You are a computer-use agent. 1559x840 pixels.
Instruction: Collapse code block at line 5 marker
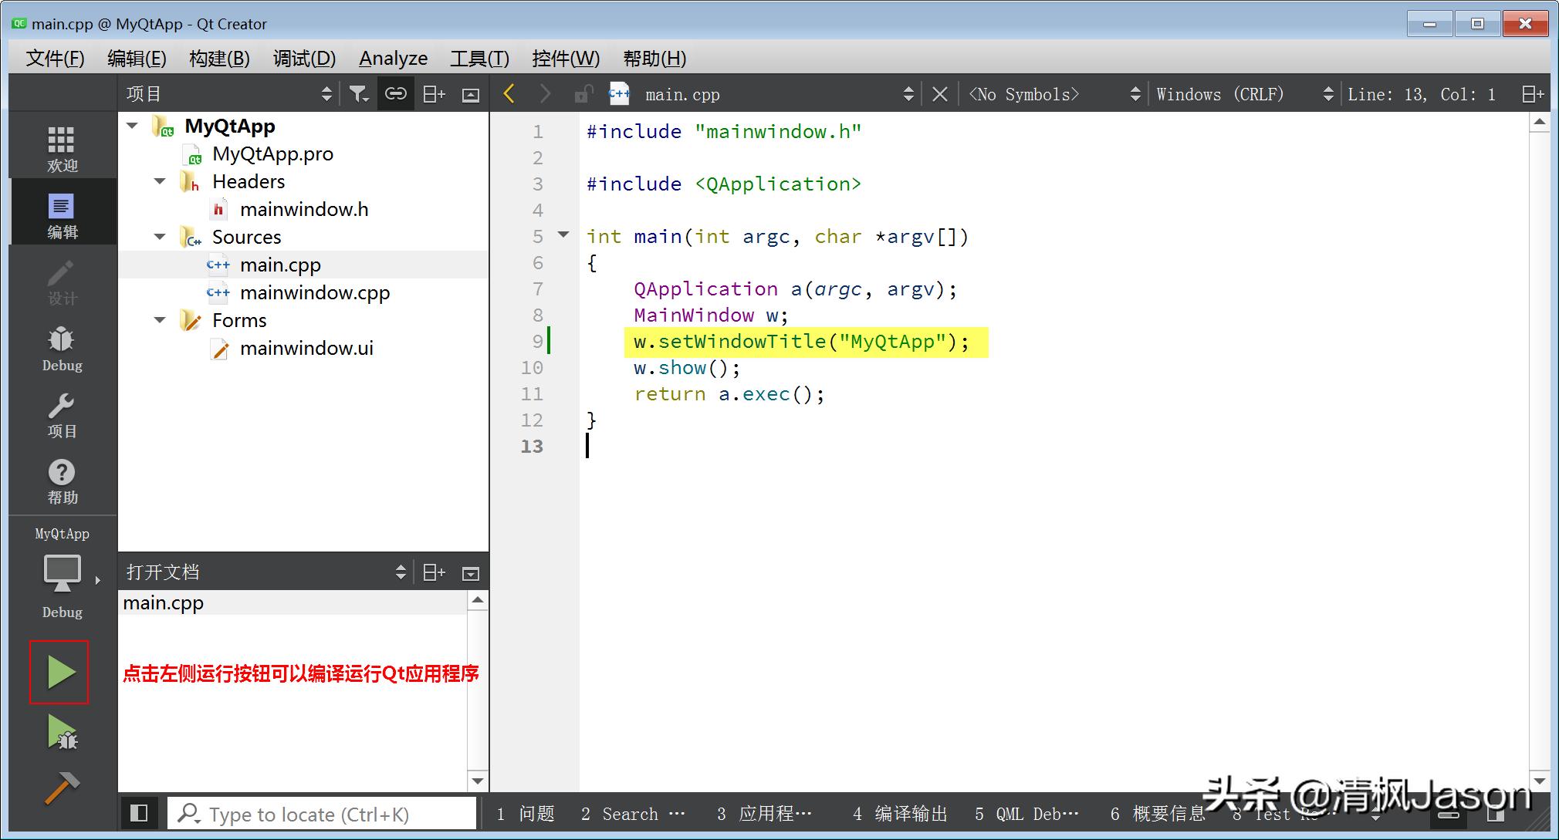(x=563, y=235)
